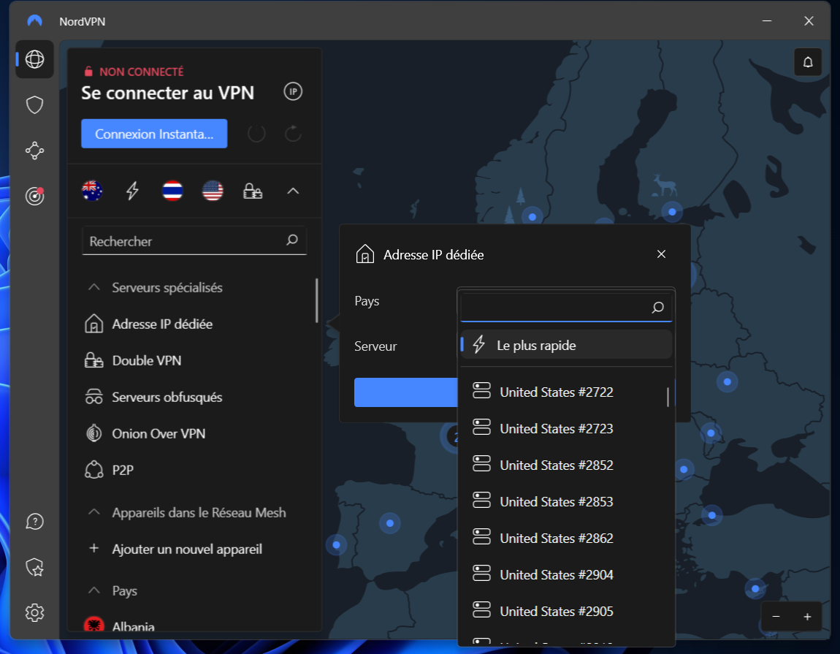
Task: Click the server dropdown list scrollbar
Action: click(668, 398)
